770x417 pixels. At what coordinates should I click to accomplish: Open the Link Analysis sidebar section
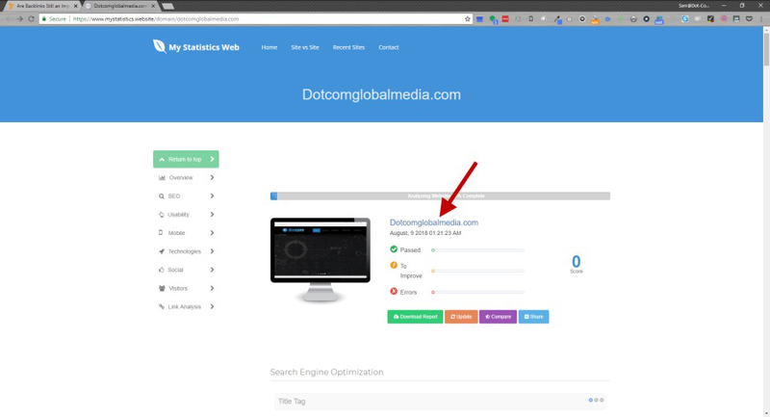(x=186, y=306)
